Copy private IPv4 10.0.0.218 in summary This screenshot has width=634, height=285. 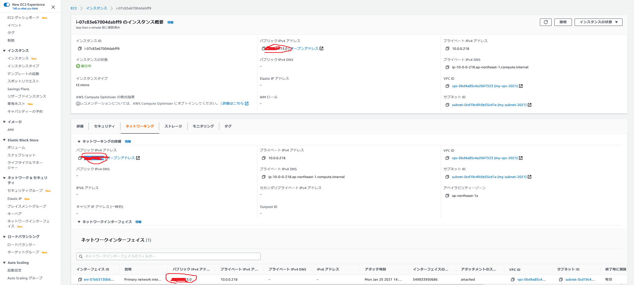tap(447, 49)
